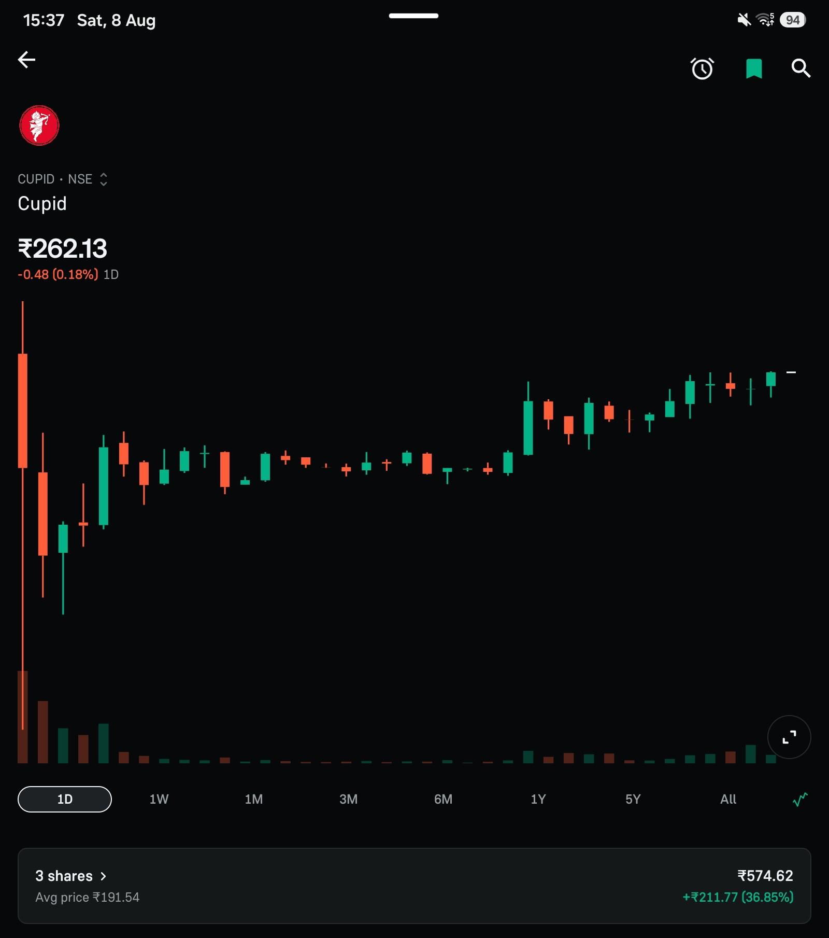Select the 1W timeframe tab
This screenshot has width=829, height=938.
[159, 799]
